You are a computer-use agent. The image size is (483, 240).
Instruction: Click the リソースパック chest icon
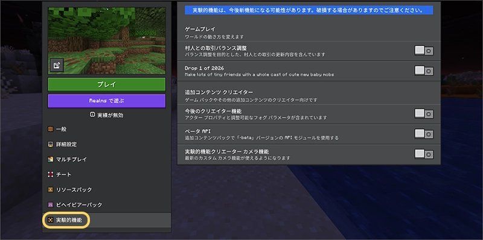pos(51,189)
